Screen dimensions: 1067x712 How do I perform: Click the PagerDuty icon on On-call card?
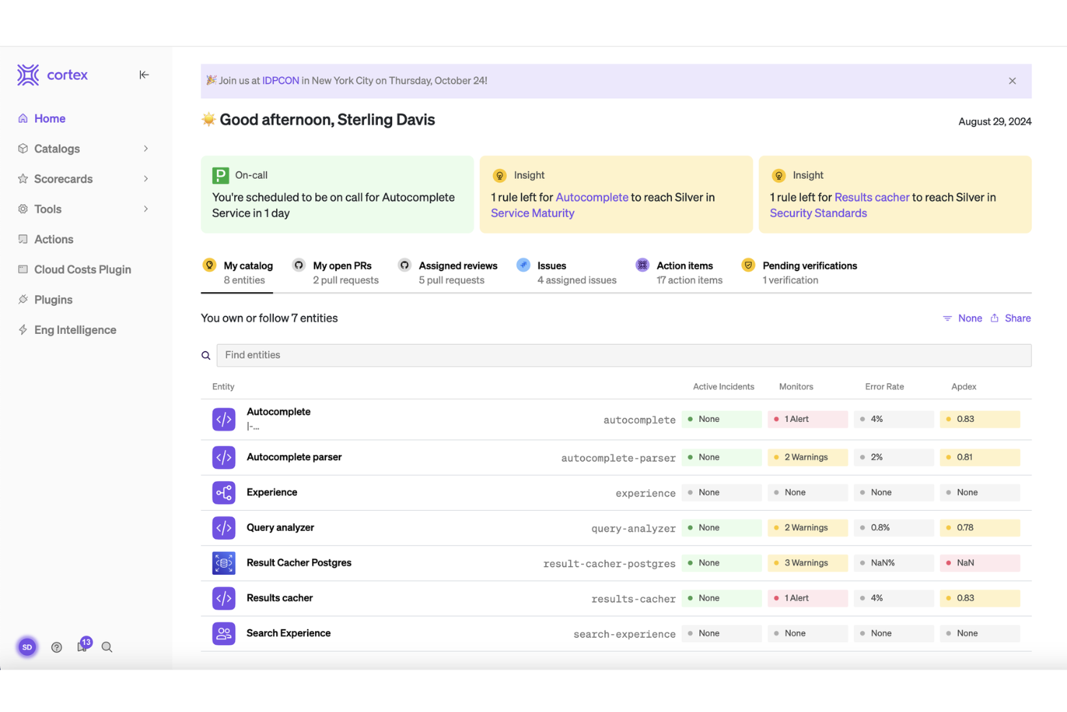point(221,175)
